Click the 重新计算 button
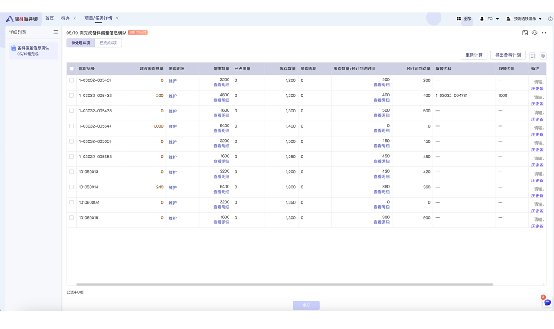Image resolution: width=554 pixels, height=329 pixels. pyautogui.click(x=474, y=55)
